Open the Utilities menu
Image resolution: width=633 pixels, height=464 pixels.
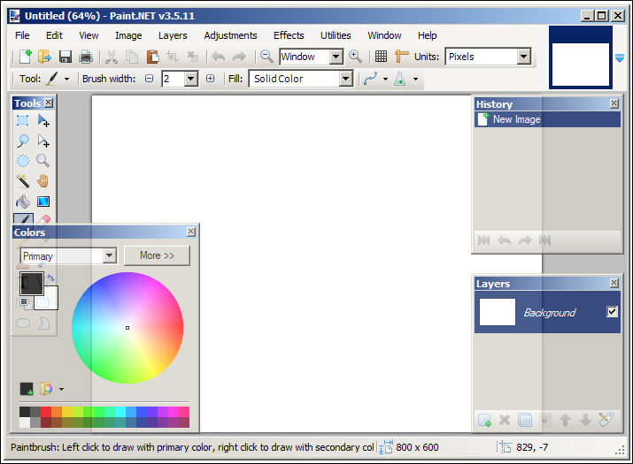(336, 35)
